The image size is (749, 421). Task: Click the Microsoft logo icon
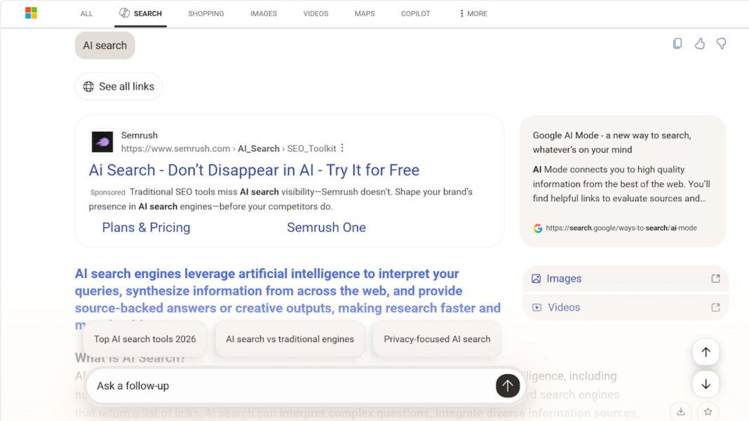pyautogui.click(x=31, y=13)
